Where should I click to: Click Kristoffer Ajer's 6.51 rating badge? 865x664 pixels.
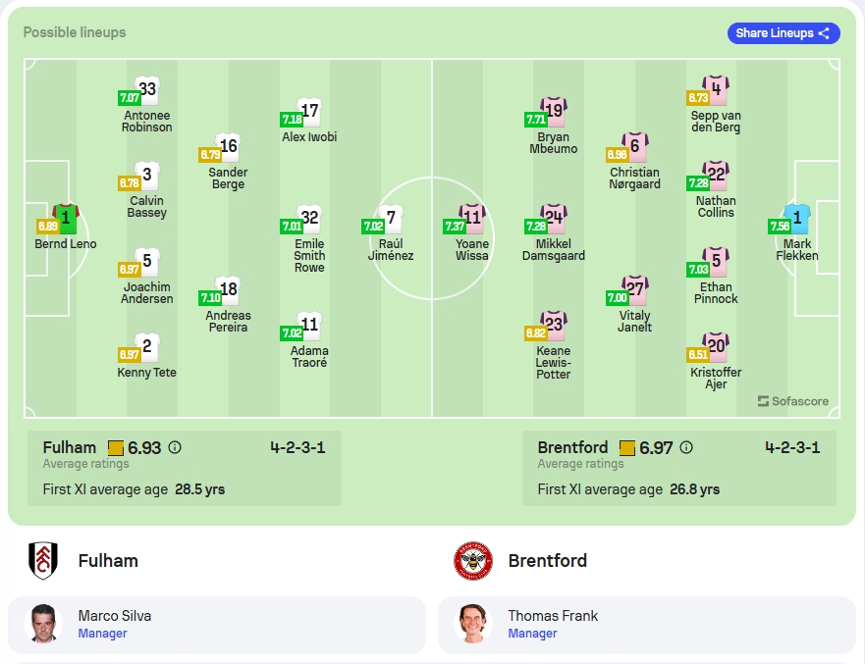click(x=698, y=354)
